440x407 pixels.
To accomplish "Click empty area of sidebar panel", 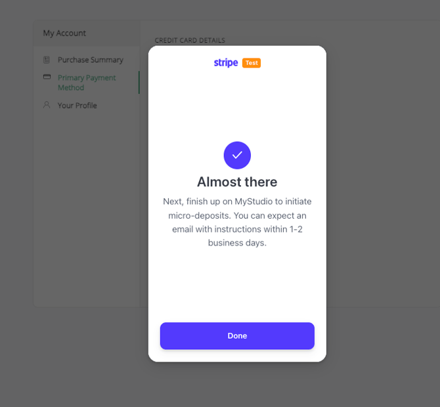I will click(x=87, y=210).
